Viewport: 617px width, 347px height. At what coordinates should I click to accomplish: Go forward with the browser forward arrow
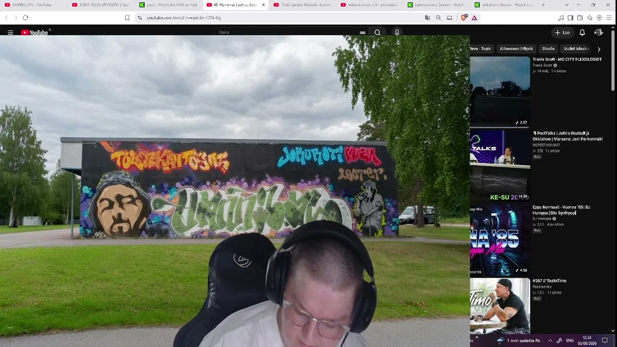point(15,18)
